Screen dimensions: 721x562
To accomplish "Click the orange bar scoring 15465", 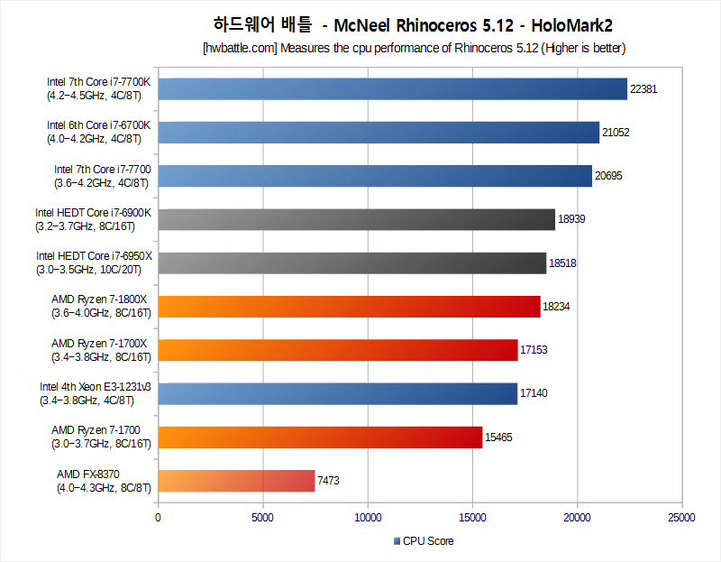I will click(x=321, y=438).
